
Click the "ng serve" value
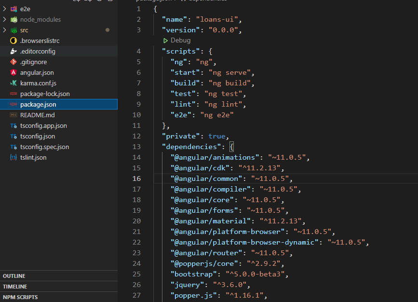pos(230,72)
